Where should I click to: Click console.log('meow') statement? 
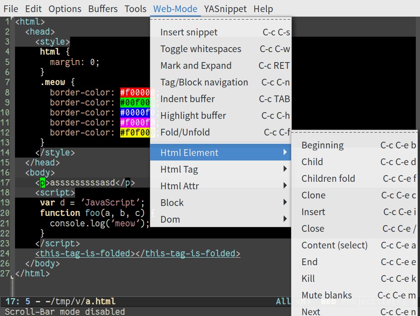(100, 223)
